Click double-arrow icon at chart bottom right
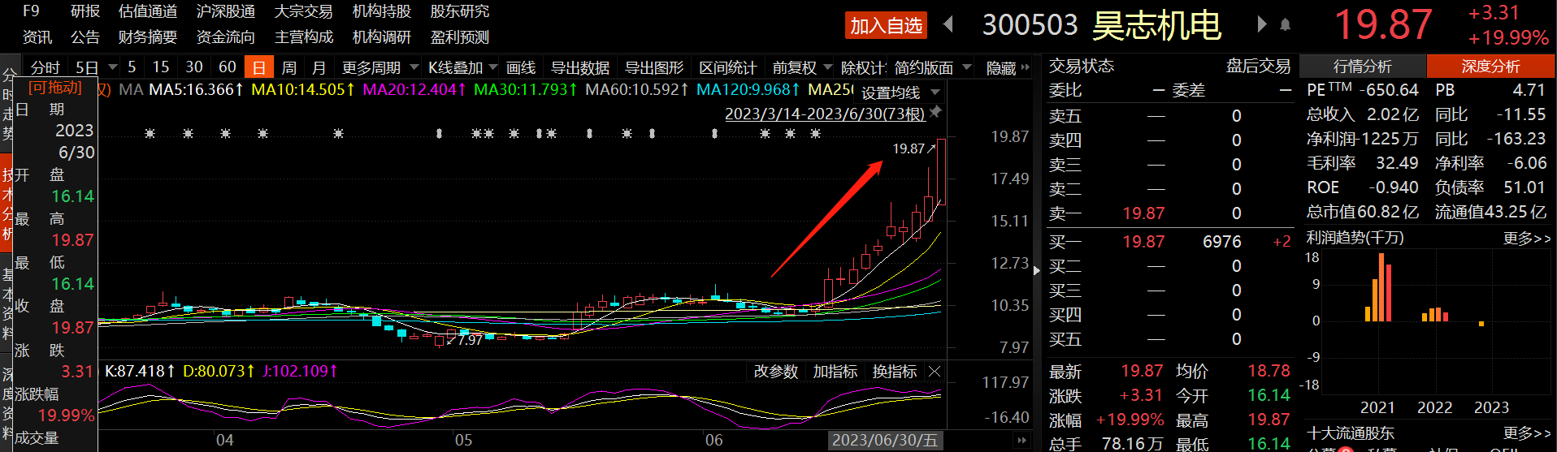This screenshot has width=1557, height=452. coord(1021,441)
